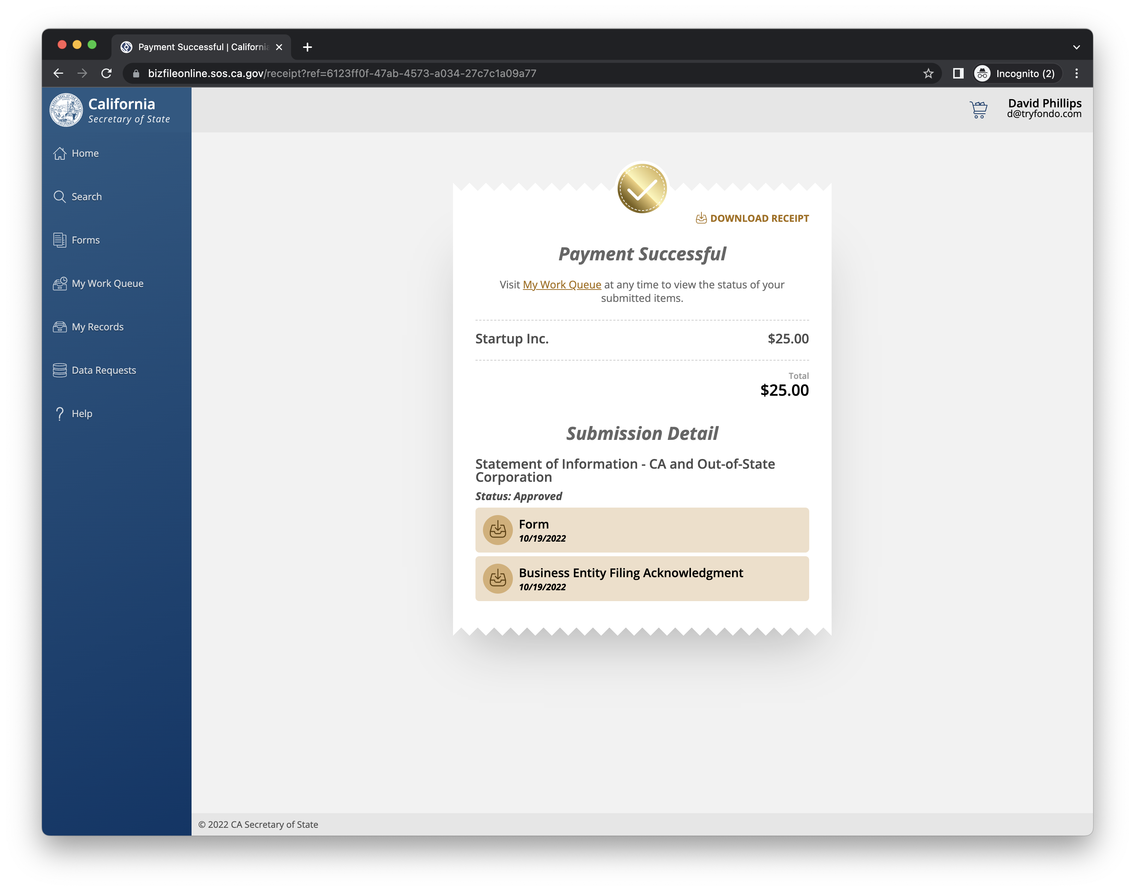Download the Form document icon
Viewport: 1135px width, 891px height.
click(498, 530)
